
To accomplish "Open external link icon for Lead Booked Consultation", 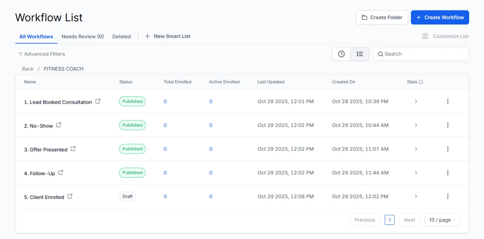I will point(98,101).
